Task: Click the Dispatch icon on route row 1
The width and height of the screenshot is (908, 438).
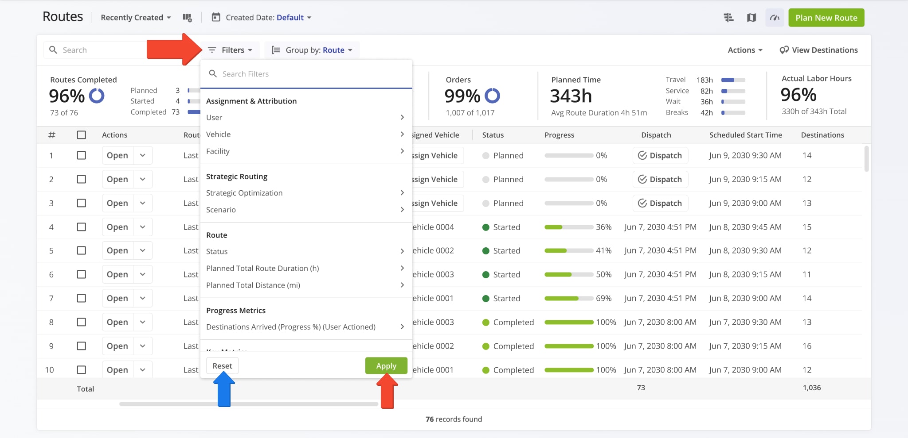Action: 642,155
